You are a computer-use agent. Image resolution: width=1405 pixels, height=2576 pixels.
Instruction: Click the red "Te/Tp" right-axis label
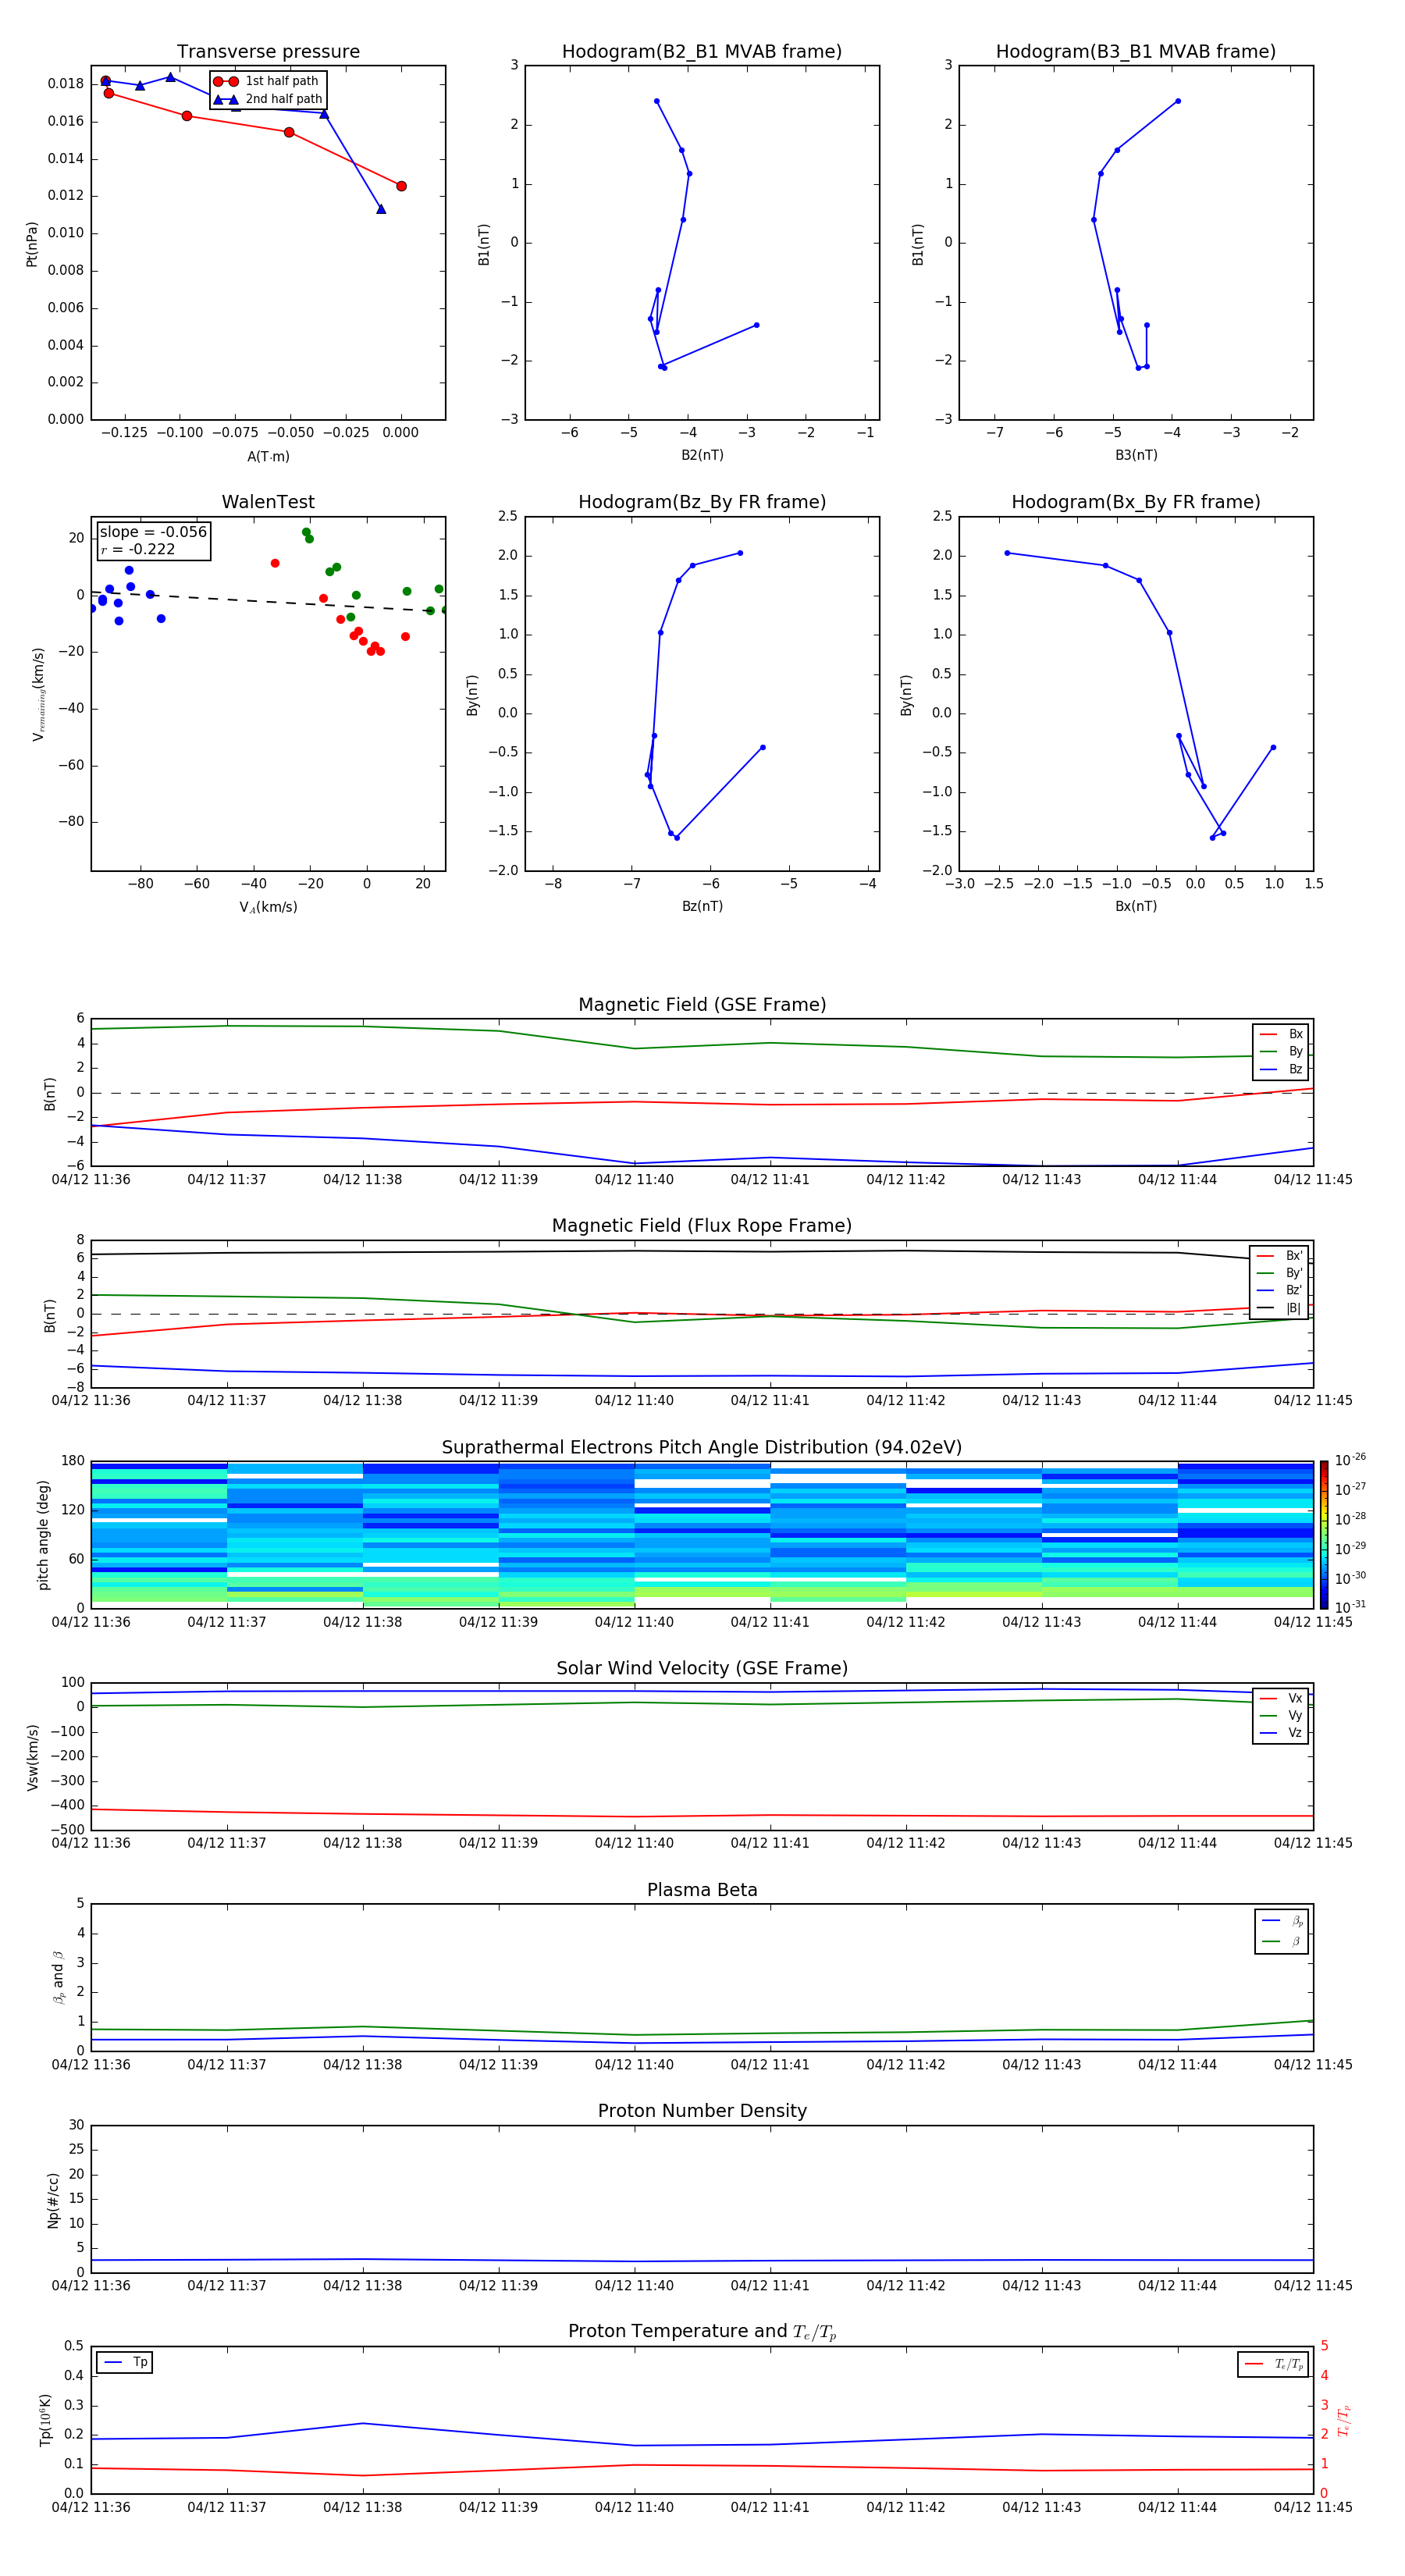click(x=1345, y=2420)
